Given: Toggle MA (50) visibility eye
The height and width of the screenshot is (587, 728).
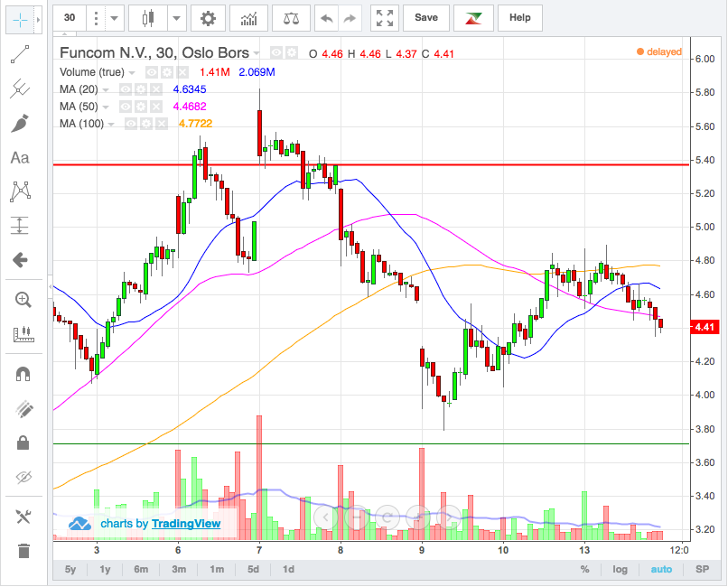Looking at the screenshot, I should point(126,107).
